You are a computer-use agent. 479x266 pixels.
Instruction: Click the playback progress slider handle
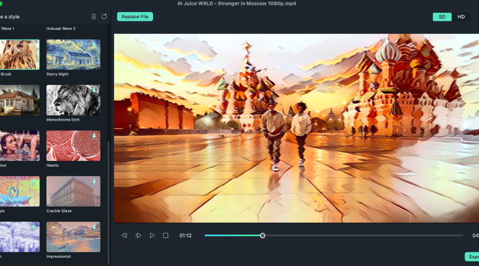point(262,236)
